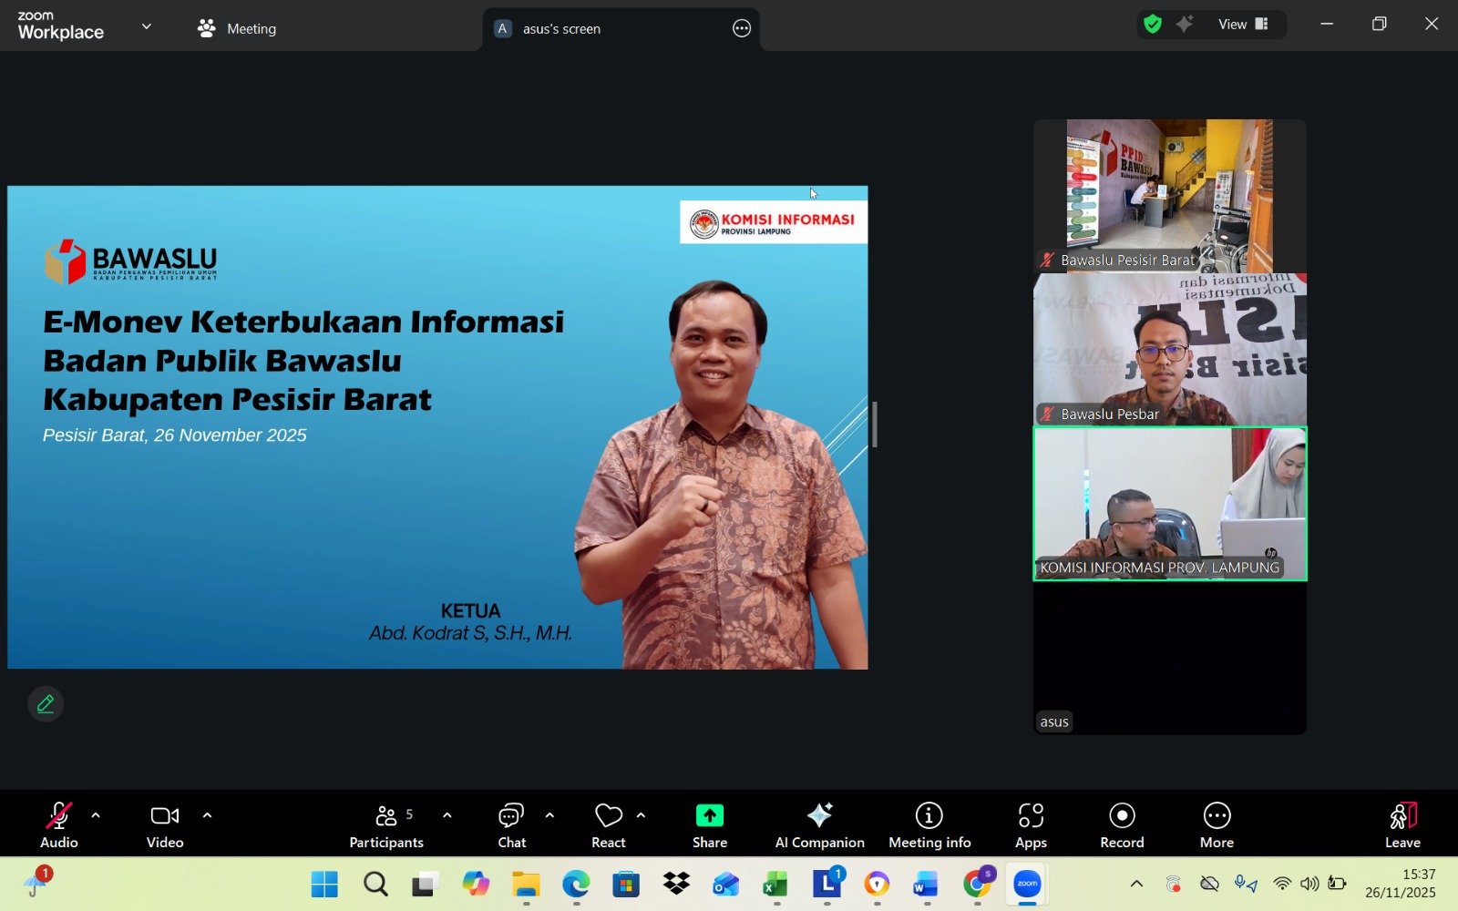Open Meeting info details
The image size is (1458, 911).
[929, 824]
